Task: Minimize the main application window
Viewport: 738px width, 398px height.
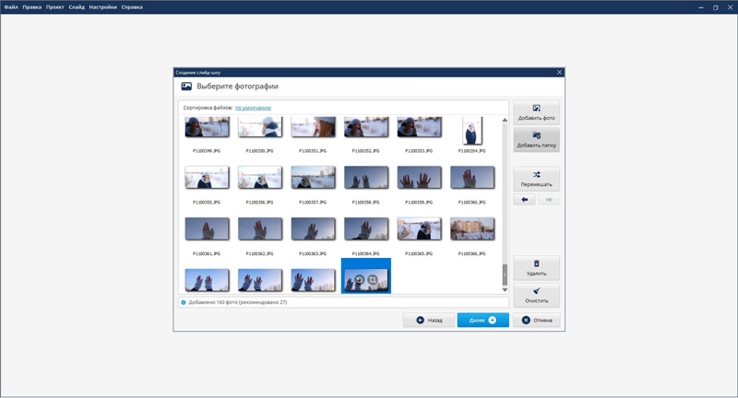Action: (x=701, y=7)
